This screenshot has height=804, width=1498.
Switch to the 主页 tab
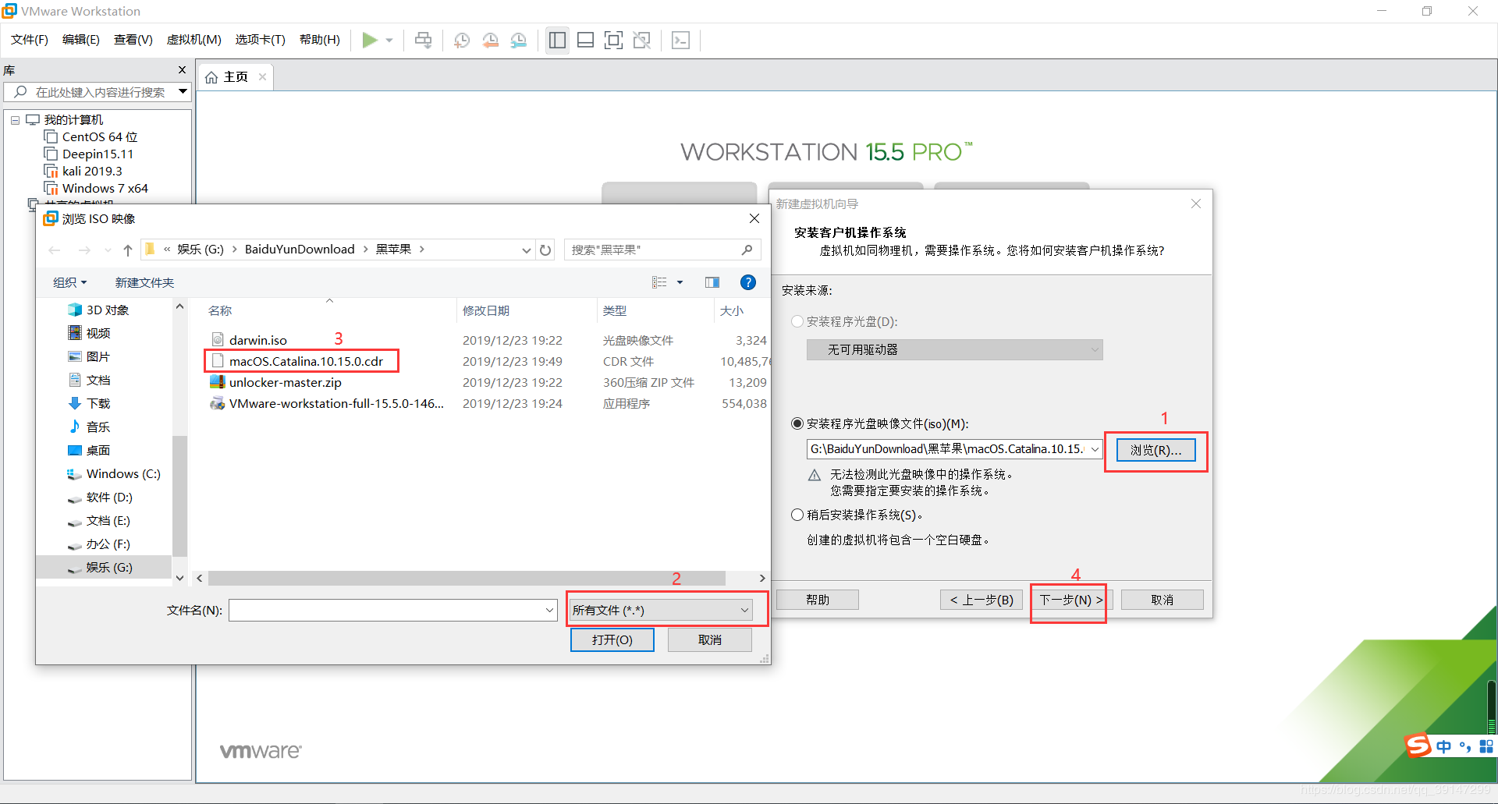(x=233, y=76)
